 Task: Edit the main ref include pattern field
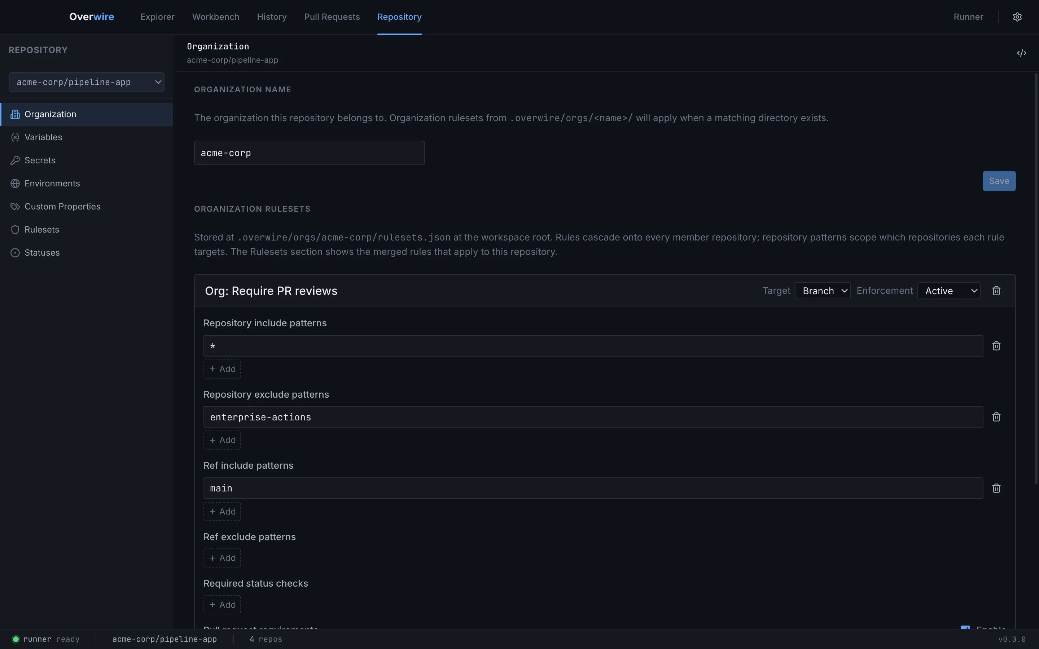(x=593, y=488)
